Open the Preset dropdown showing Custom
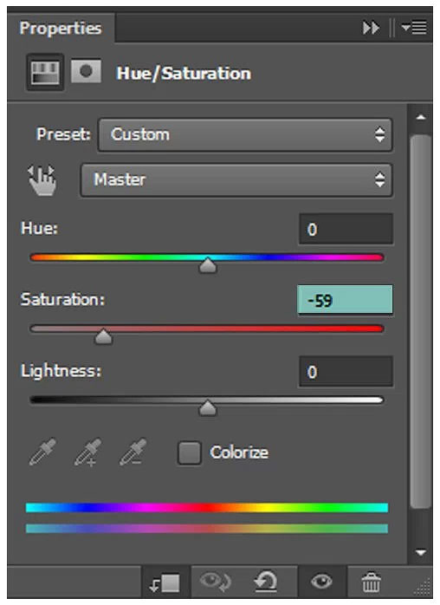 pyautogui.click(x=245, y=134)
